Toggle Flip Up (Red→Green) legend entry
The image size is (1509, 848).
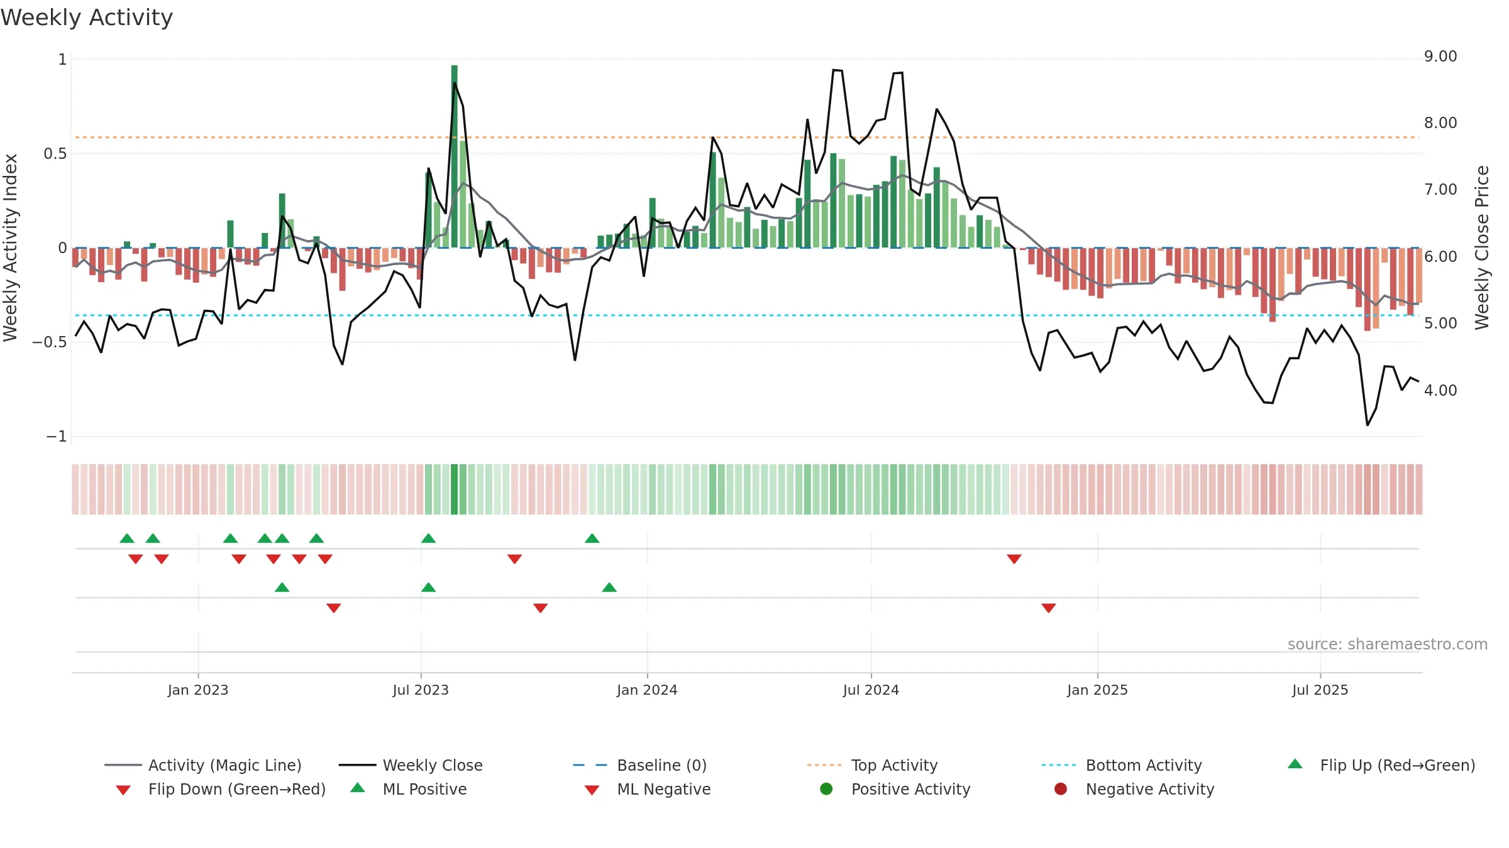1381,765
